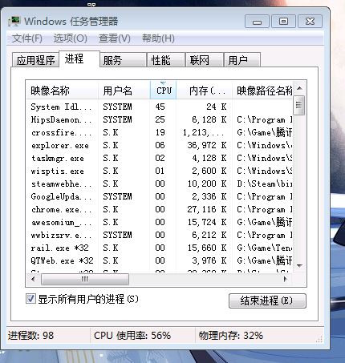The height and width of the screenshot is (363, 345).
Task: Select the steamwebhe... process row
Action: tap(159, 184)
